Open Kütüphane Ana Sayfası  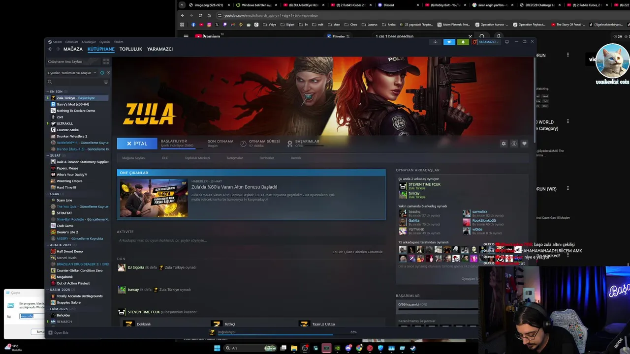pos(73,61)
